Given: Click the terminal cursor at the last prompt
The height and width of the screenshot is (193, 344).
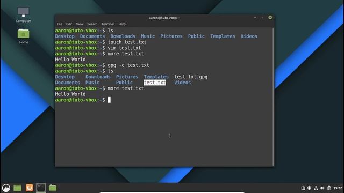Looking at the screenshot, I should click(x=109, y=100).
